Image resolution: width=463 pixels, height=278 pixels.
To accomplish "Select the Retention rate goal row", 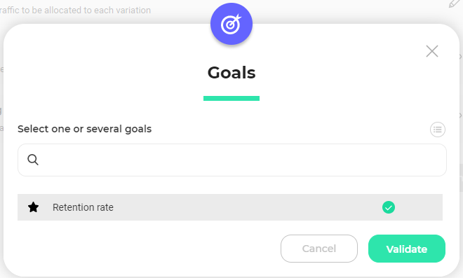I will pos(229,207).
